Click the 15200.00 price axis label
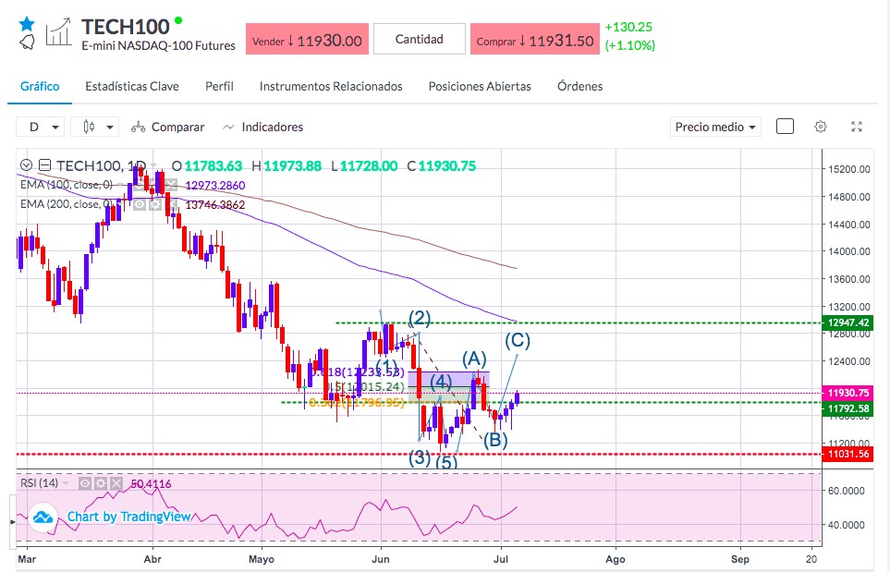The height and width of the screenshot is (572, 890). click(849, 169)
